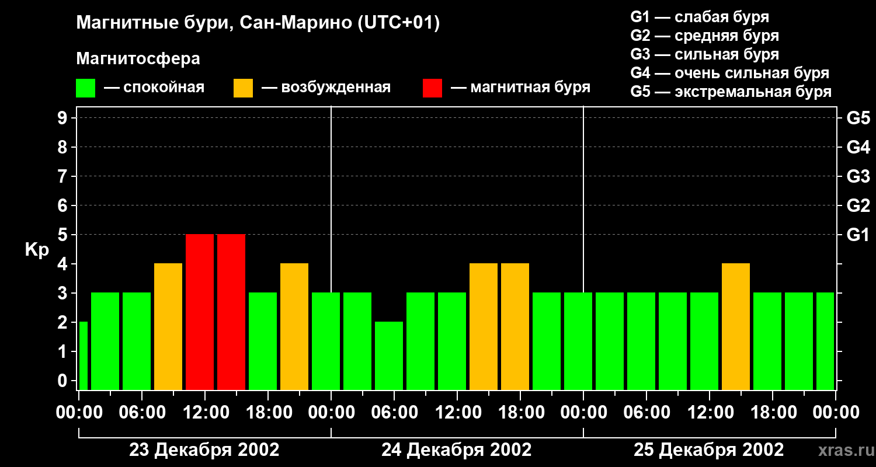Select the 'G5 — экстремальная буря' legend line
876x467 pixels.
[x=731, y=92]
